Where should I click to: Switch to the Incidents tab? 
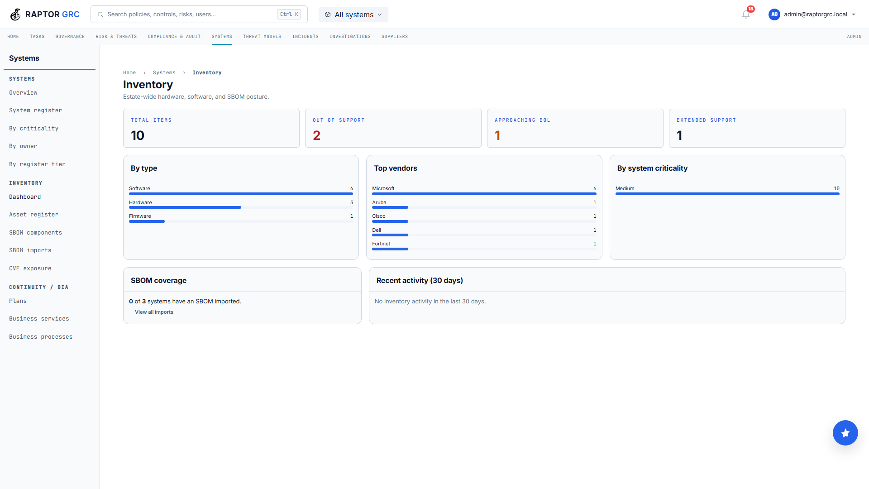coord(306,37)
